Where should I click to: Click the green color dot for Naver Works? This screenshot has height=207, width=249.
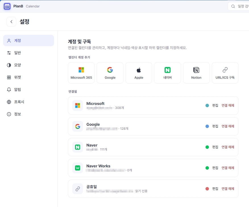click(207, 168)
